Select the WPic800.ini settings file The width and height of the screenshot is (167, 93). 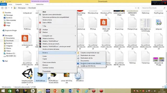[x=80, y=75]
